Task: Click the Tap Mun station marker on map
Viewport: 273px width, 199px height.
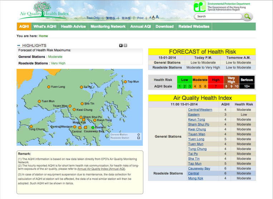Action: [125, 82]
